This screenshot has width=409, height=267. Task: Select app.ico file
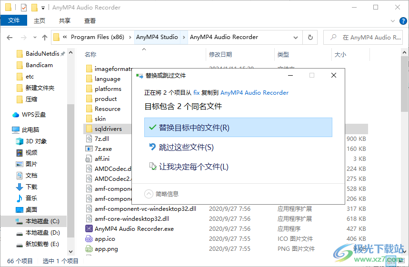pyautogui.click(x=100, y=239)
